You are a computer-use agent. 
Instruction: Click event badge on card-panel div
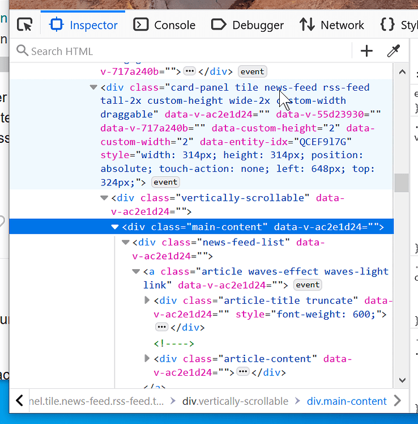tap(165, 183)
